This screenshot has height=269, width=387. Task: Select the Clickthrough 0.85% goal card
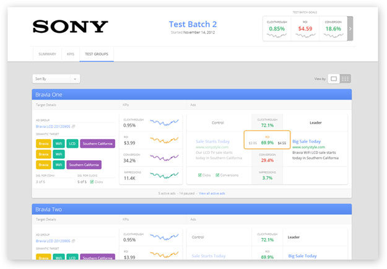point(277,28)
